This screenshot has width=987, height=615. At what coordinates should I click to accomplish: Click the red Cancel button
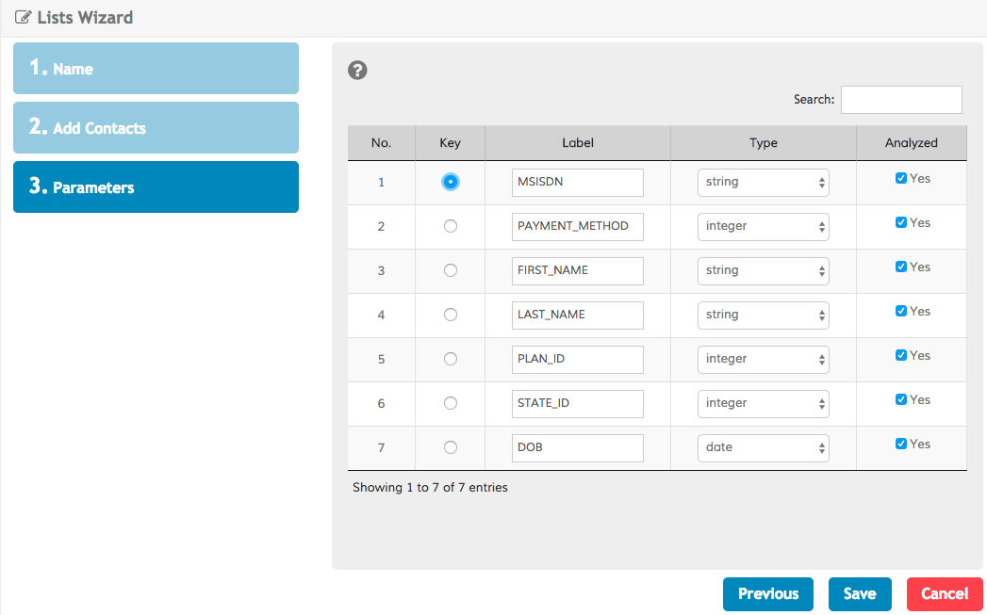tap(945, 593)
